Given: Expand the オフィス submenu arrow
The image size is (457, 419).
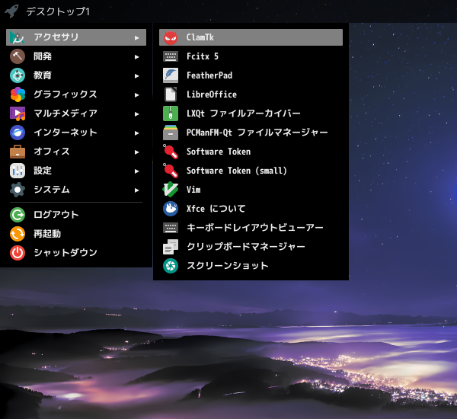Looking at the screenshot, I should click(x=136, y=152).
